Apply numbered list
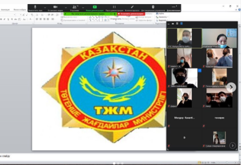Screen dimensions: 241x165 tap(42, 15)
